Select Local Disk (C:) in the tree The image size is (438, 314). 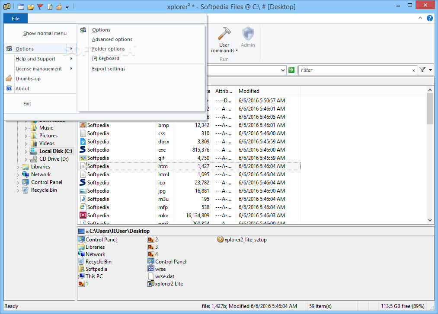tap(56, 151)
